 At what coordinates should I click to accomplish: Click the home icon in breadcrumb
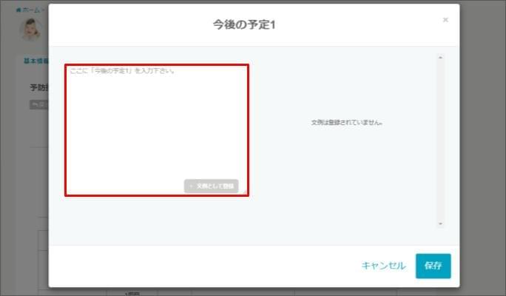[x=18, y=10]
